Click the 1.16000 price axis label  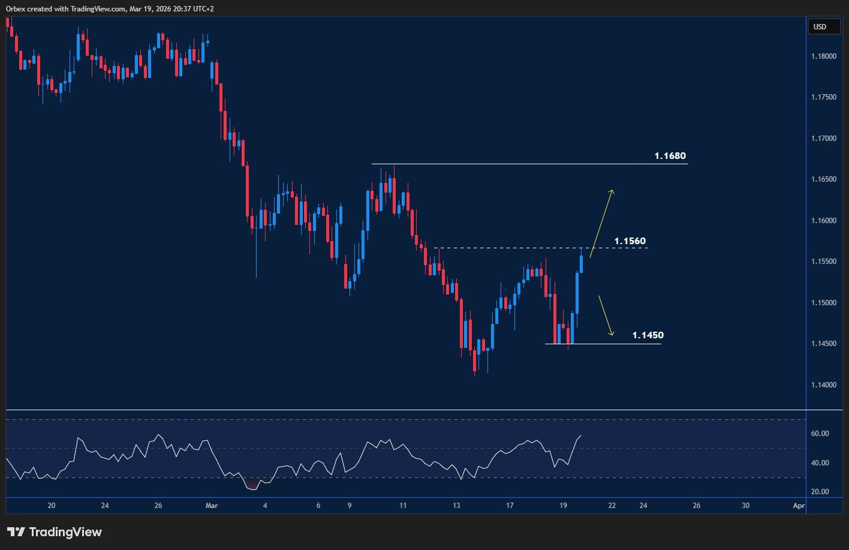tap(823, 221)
